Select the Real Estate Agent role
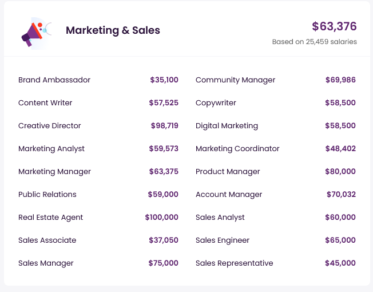The width and height of the screenshot is (373, 292). [51, 218]
